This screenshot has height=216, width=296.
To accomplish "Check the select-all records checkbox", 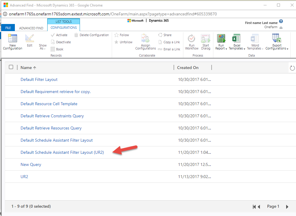I will [x=11, y=67].
